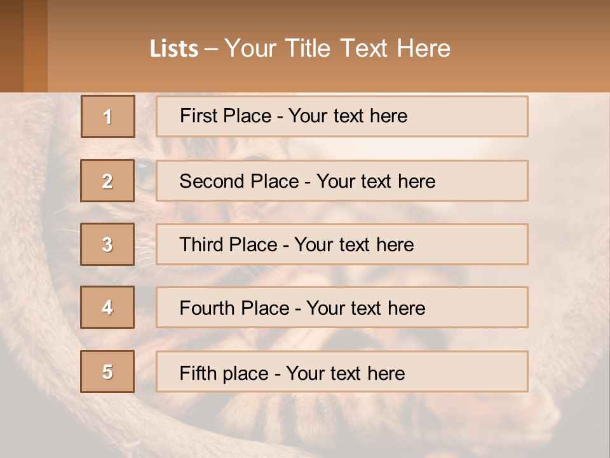
Task: Click the First Place text box
Action: pos(342,116)
